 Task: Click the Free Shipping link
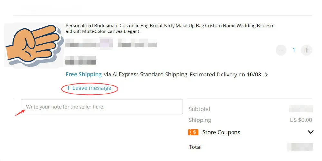coord(83,74)
